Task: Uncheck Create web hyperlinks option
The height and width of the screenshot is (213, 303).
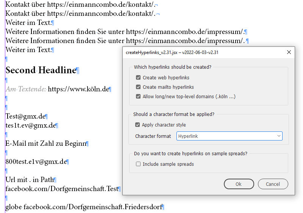Action: pos(138,78)
